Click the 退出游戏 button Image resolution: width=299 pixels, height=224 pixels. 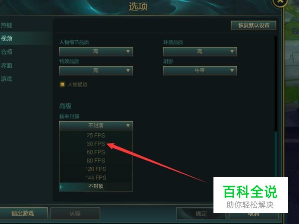pos(23,213)
